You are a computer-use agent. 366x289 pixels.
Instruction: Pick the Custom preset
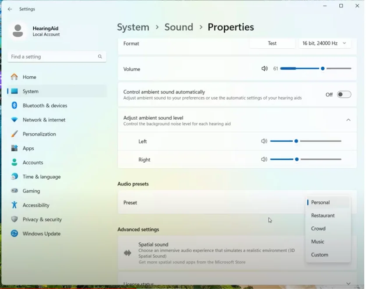pos(328,255)
